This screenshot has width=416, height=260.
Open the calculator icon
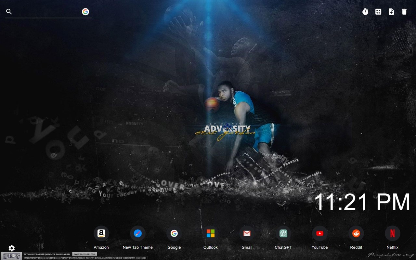378,12
